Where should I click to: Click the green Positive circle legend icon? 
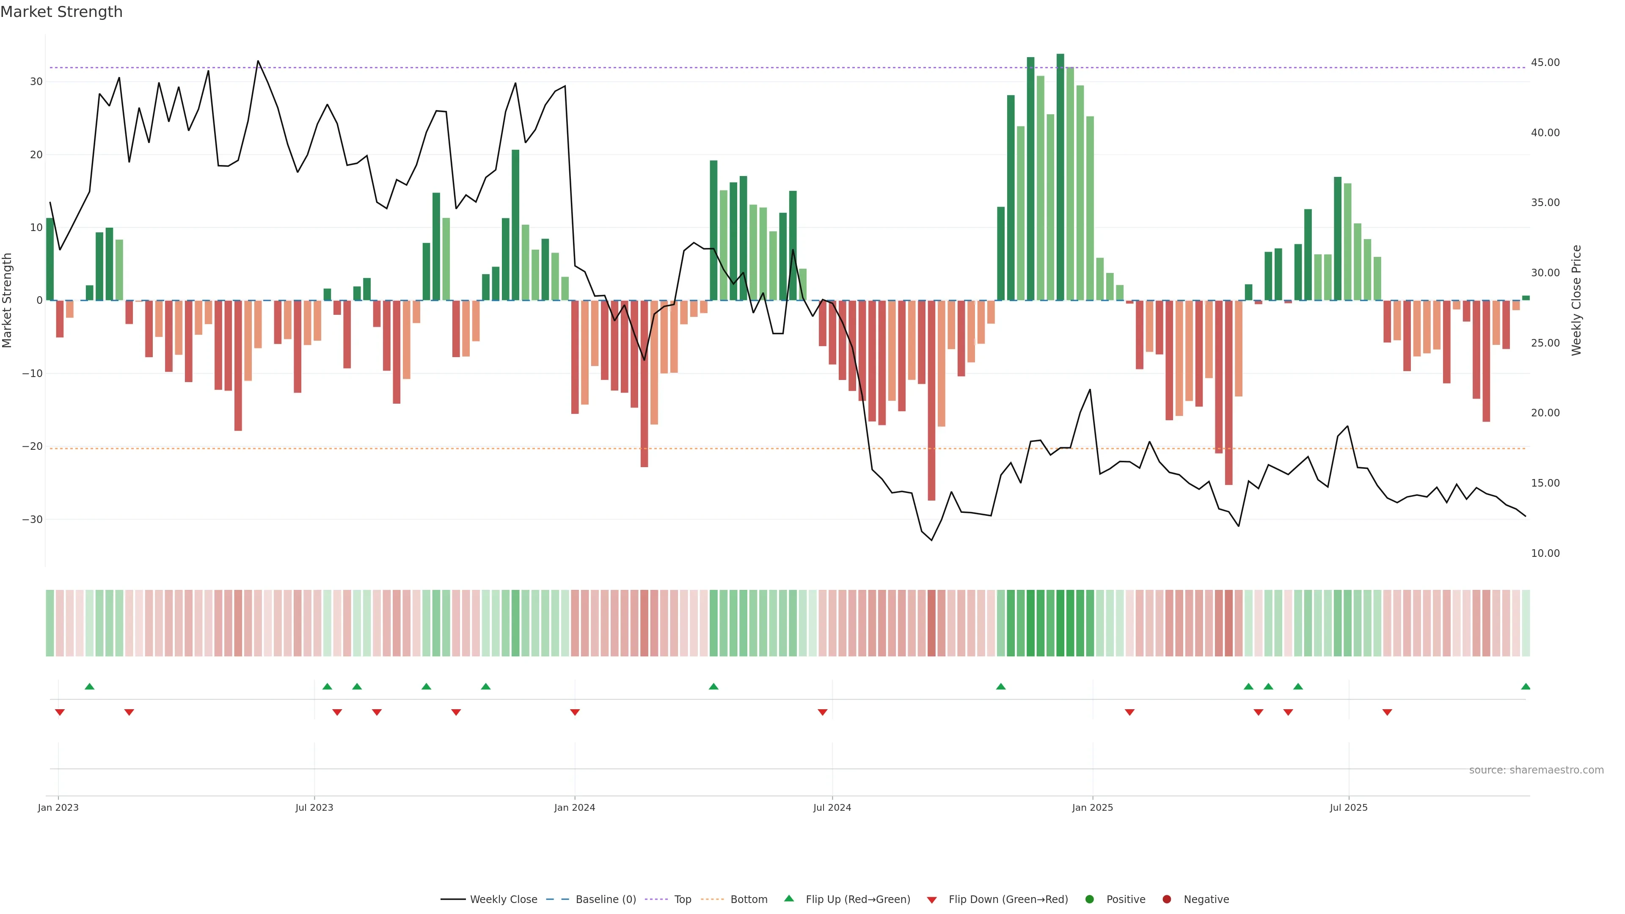pos(1089,900)
